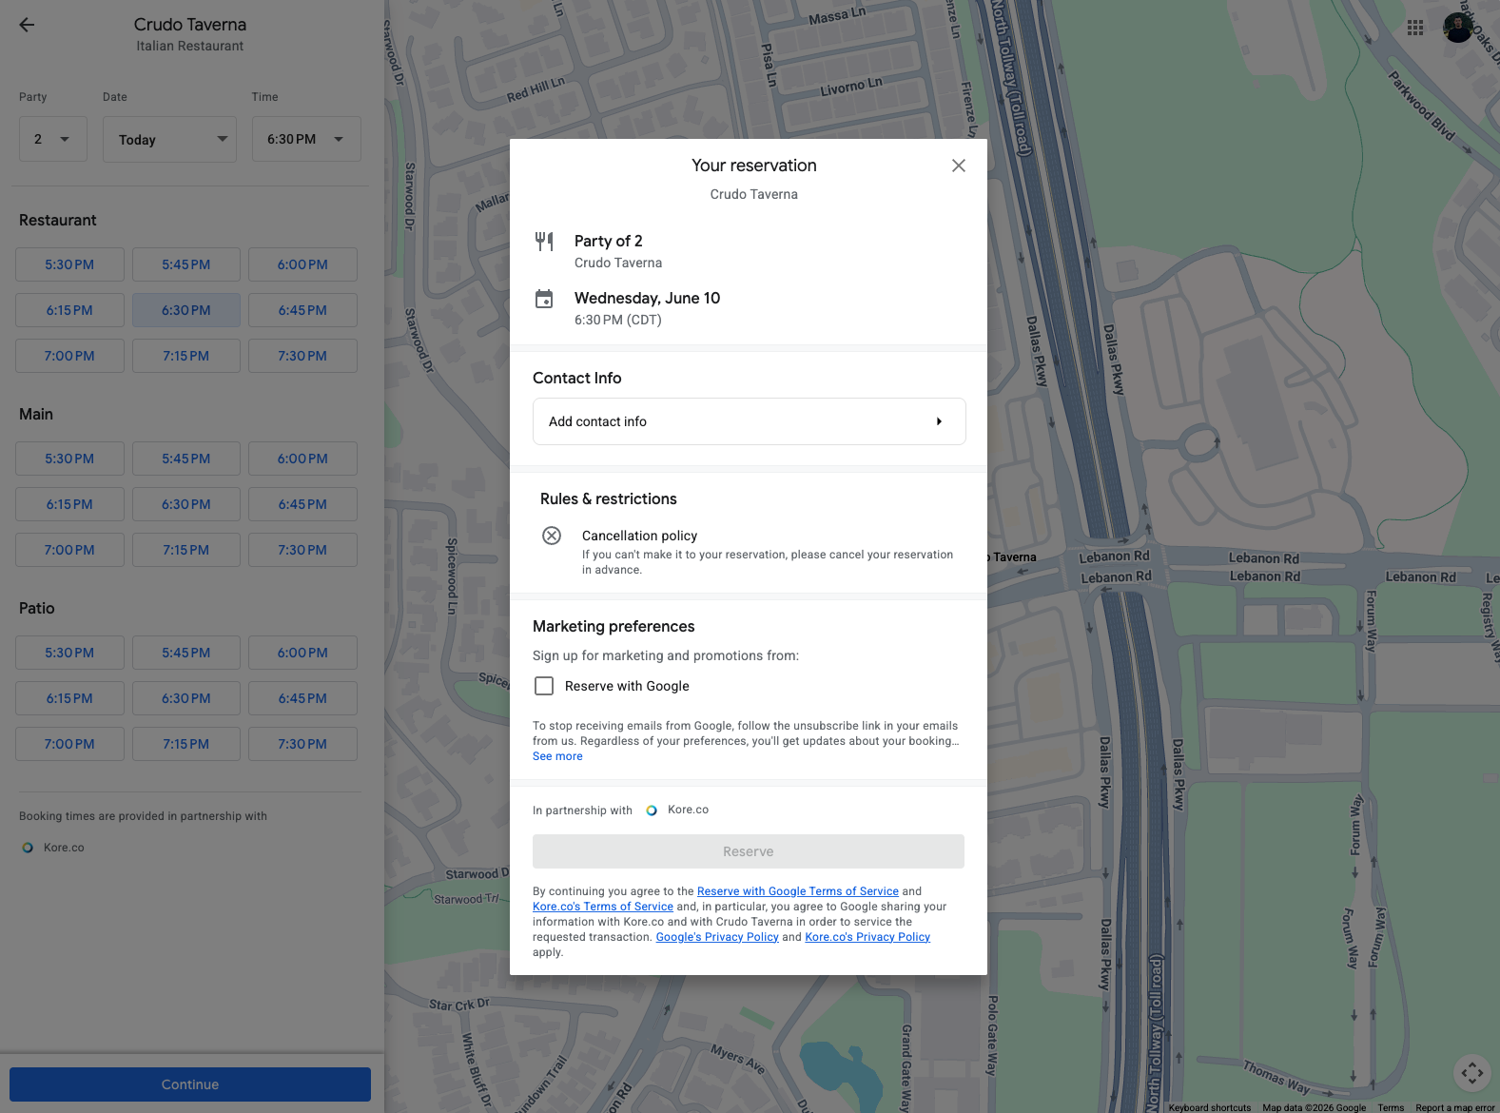Open the map footer Terms link
This screenshot has height=1113, width=1500.
pyautogui.click(x=1391, y=1107)
